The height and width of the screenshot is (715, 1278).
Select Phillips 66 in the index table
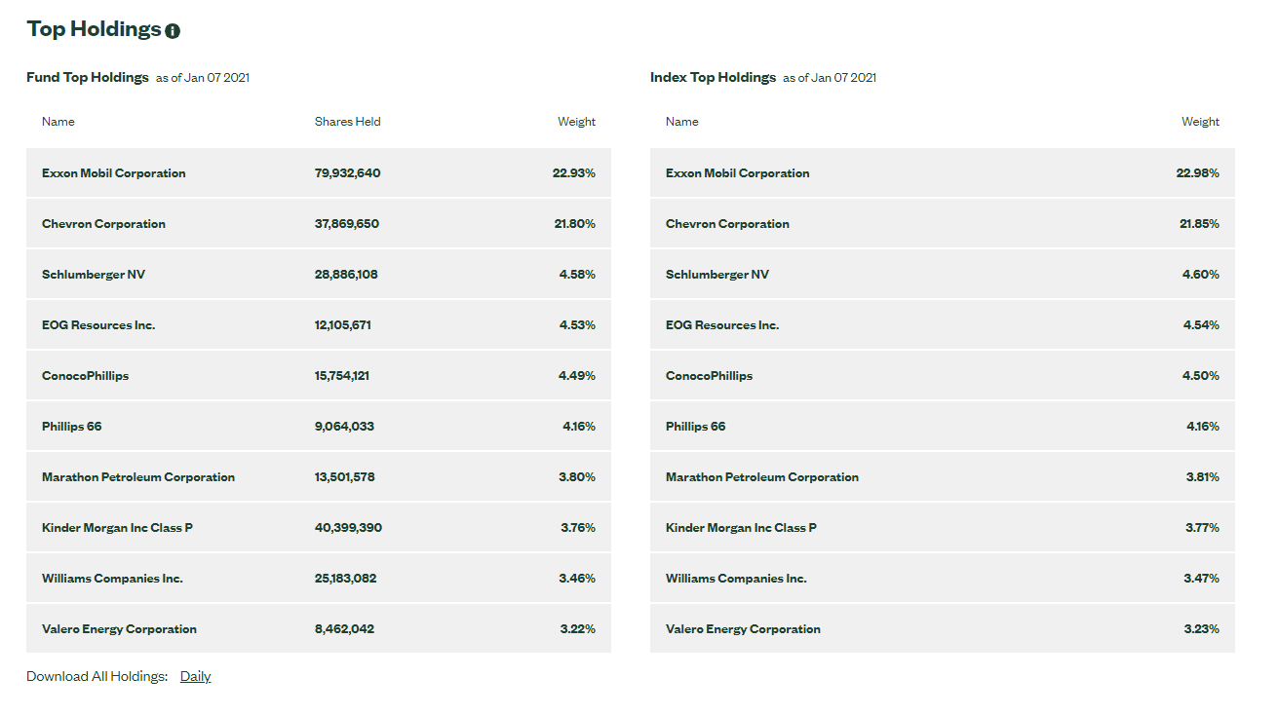coord(695,427)
